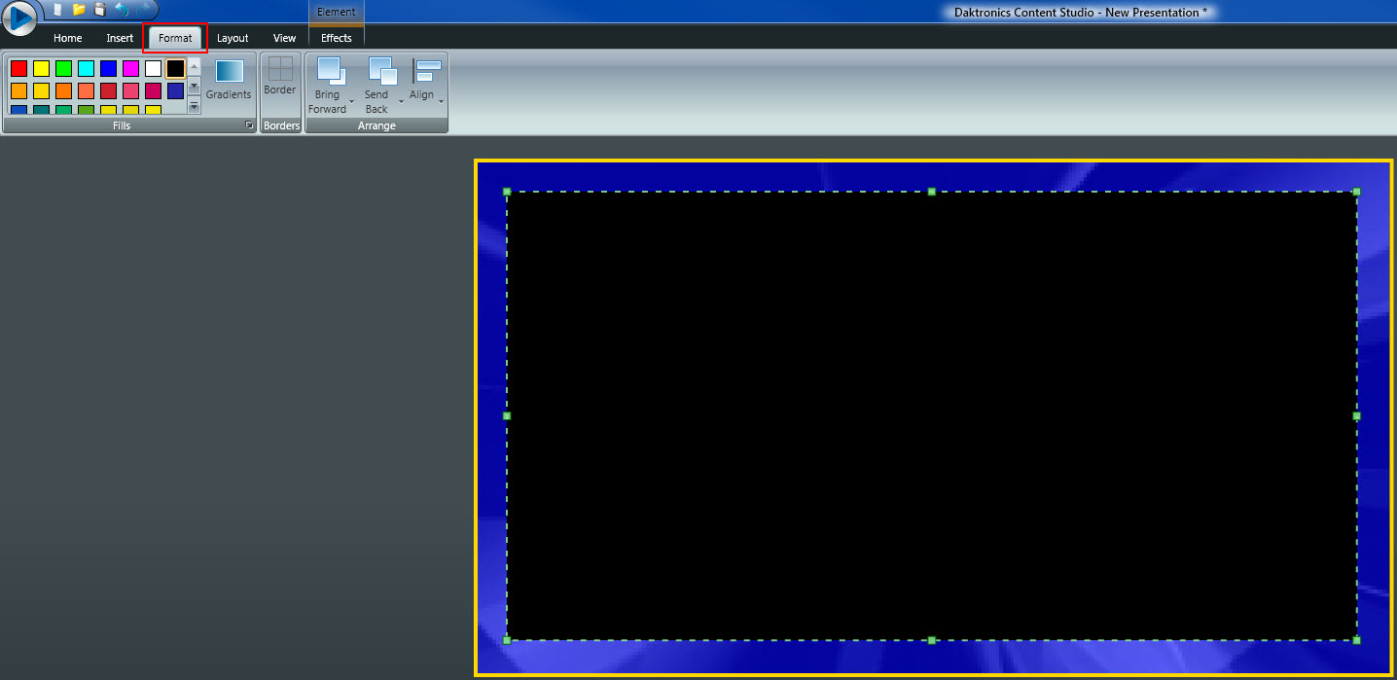This screenshot has width=1397, height=680.
Task: Open the Layout ribbon tab
Action: 233,38
